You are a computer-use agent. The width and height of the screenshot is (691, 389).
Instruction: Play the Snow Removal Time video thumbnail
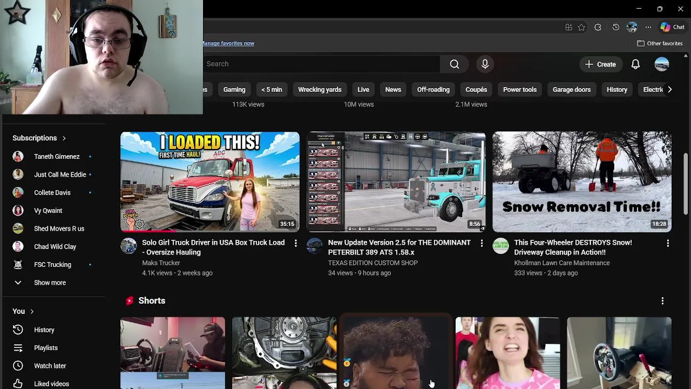[582, 182]
